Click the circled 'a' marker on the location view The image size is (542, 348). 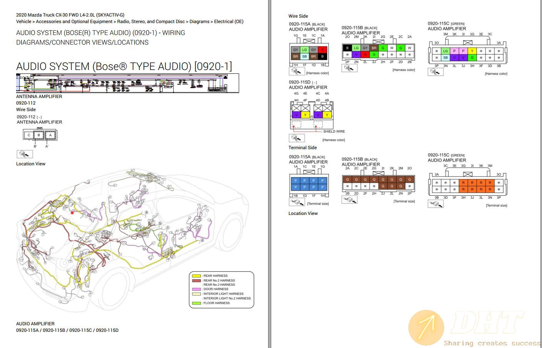147,212
